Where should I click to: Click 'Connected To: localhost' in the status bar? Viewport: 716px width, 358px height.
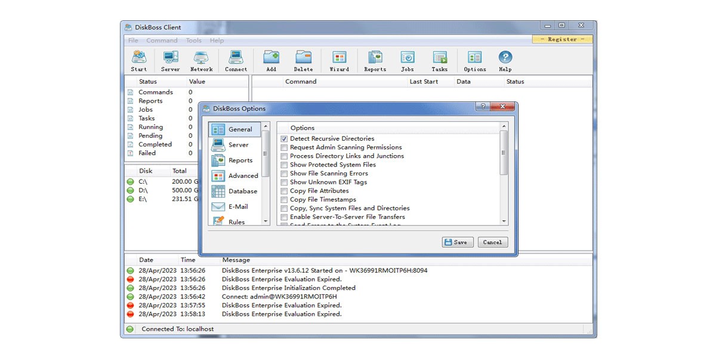[178, 329]
